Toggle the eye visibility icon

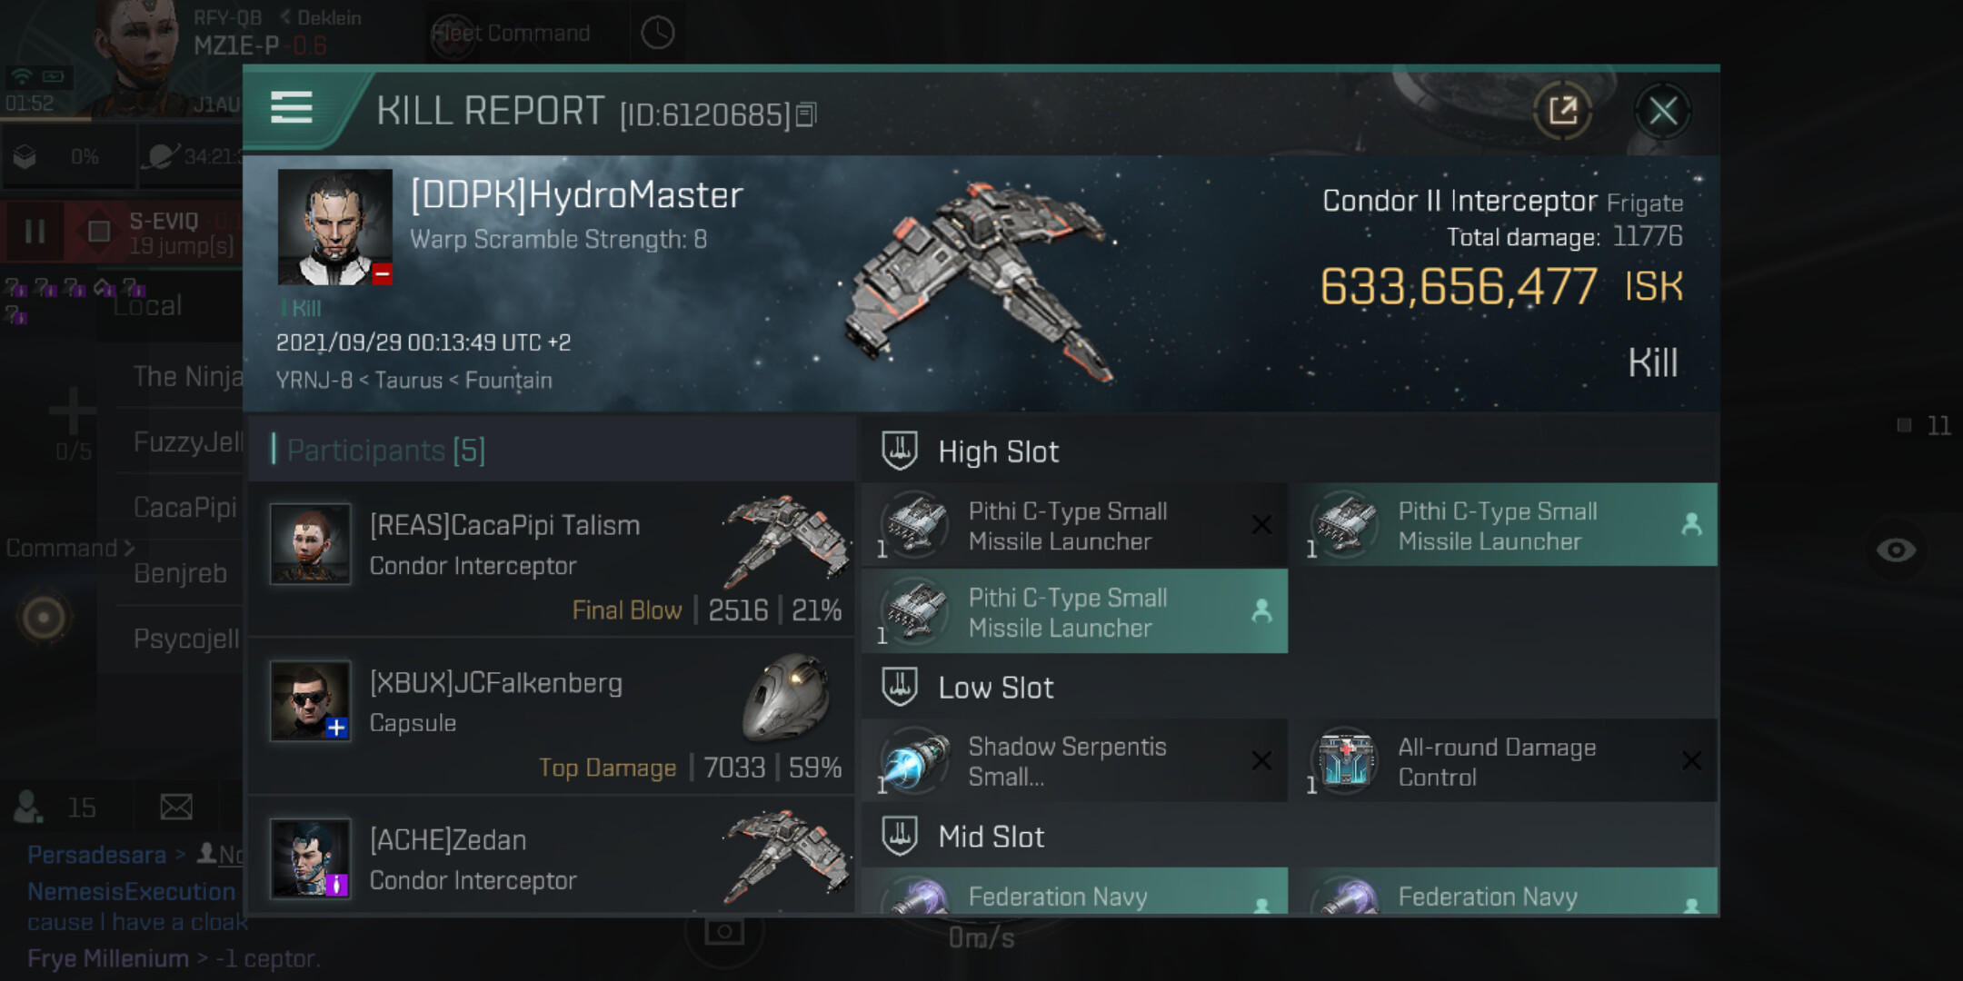1896,550
